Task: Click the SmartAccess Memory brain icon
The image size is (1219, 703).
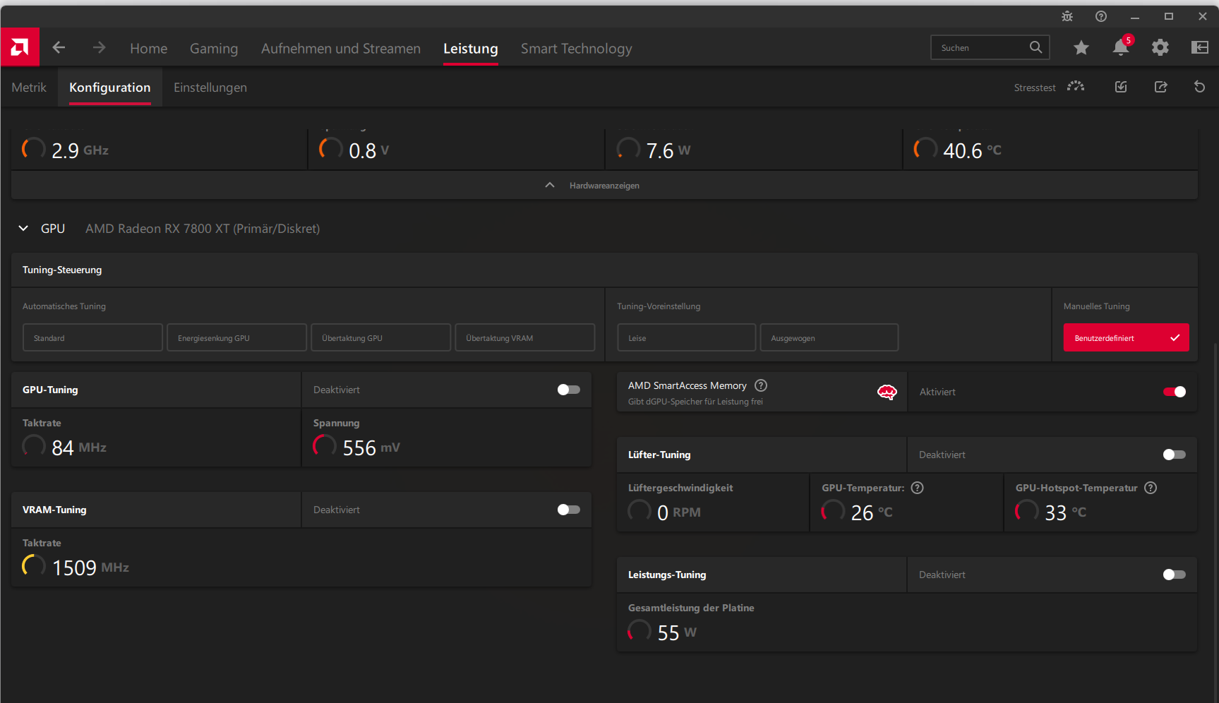Action: 887,392
